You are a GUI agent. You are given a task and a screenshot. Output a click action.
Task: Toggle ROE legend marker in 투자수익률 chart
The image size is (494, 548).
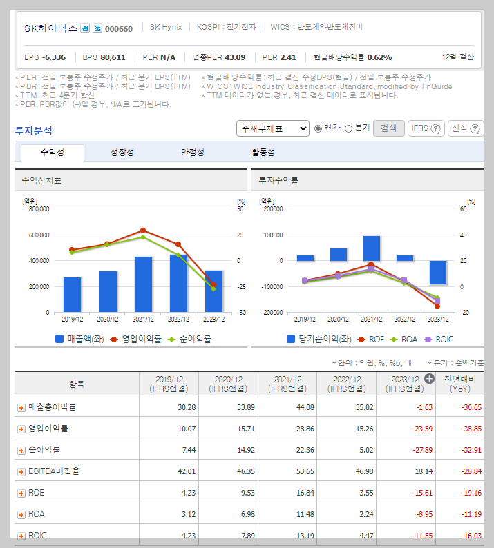(361, 340)
